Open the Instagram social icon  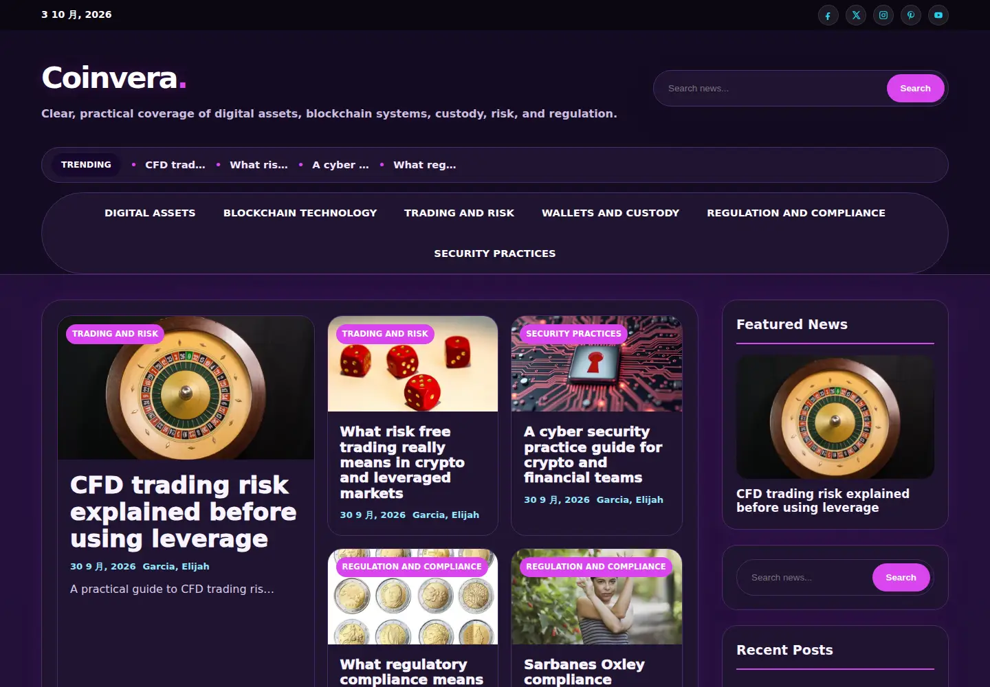883,15
